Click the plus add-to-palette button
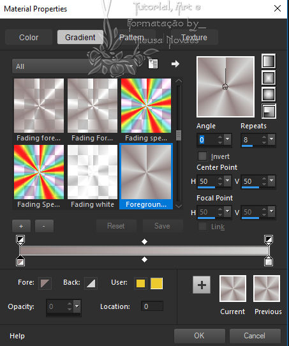This screenshot has width=289, height=346. 202,285
